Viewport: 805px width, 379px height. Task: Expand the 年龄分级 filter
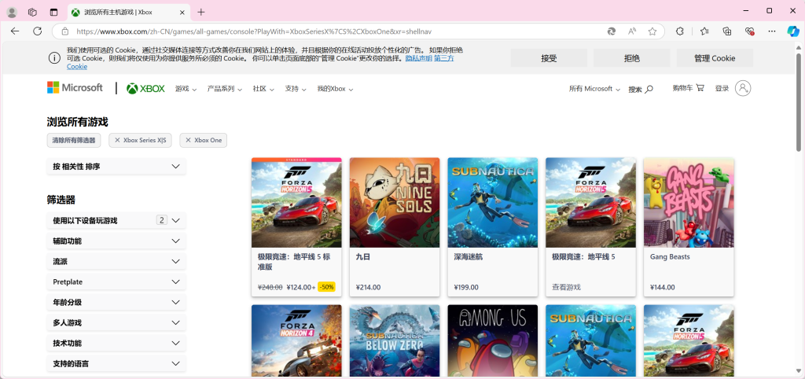[x=116, y=303]
